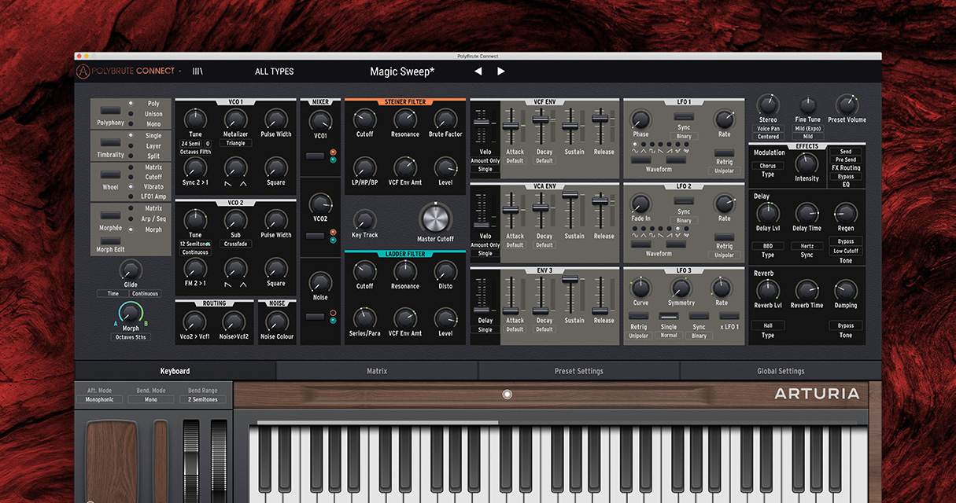Image resolution: width=956 pixels, height=503 pixels.
Task: Select Cutoff for the Wheel
Action: tap(154, 177)
